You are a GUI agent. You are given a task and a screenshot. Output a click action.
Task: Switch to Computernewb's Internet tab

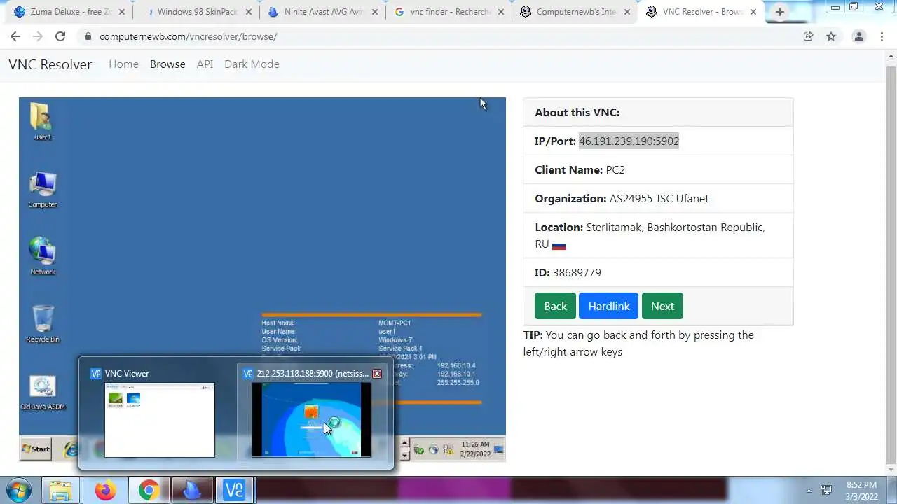(573, 12)
